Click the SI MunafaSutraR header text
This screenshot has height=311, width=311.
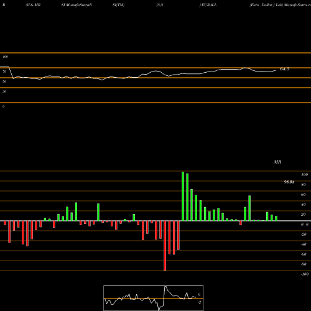pyautogui.click(x=77, y=5)
